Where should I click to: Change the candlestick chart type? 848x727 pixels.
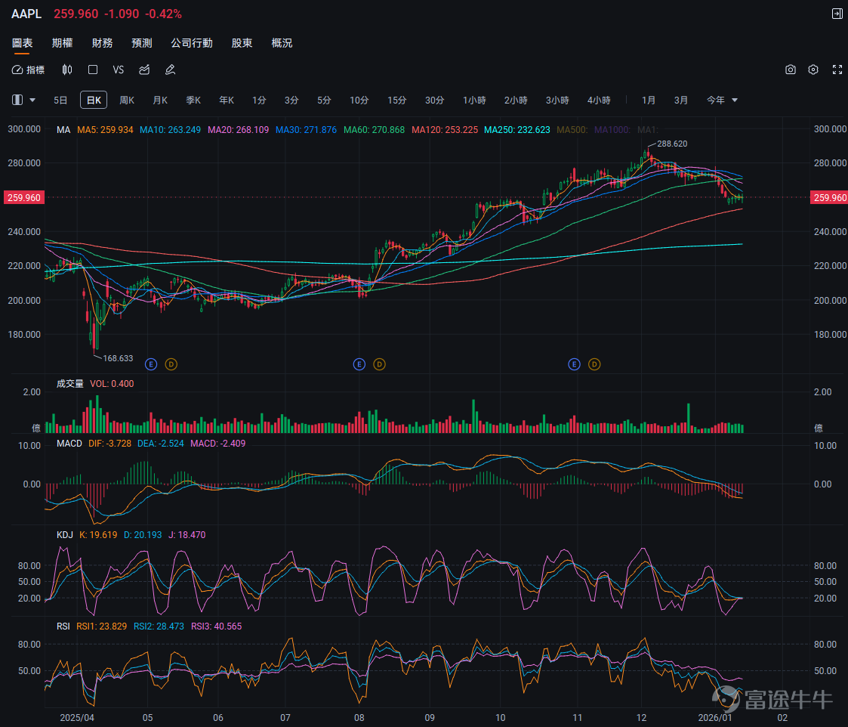67,70
